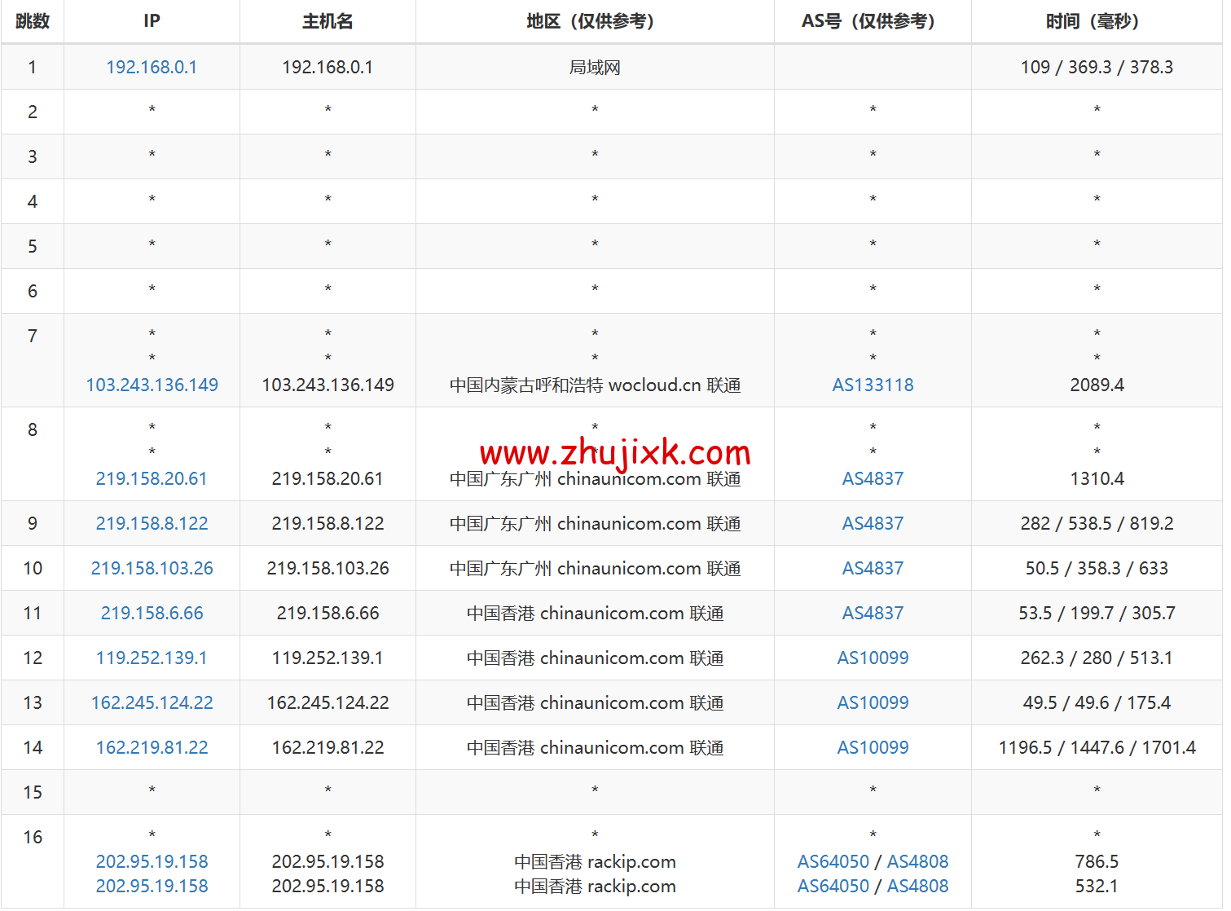Screen dimensions: 1231x911
Task: Select the 162.245.124.22 IP link
Action: tap(151, 702)
